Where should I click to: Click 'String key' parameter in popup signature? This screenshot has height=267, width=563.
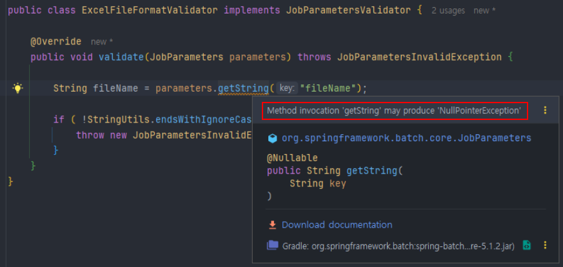click(x=318, y=184)
